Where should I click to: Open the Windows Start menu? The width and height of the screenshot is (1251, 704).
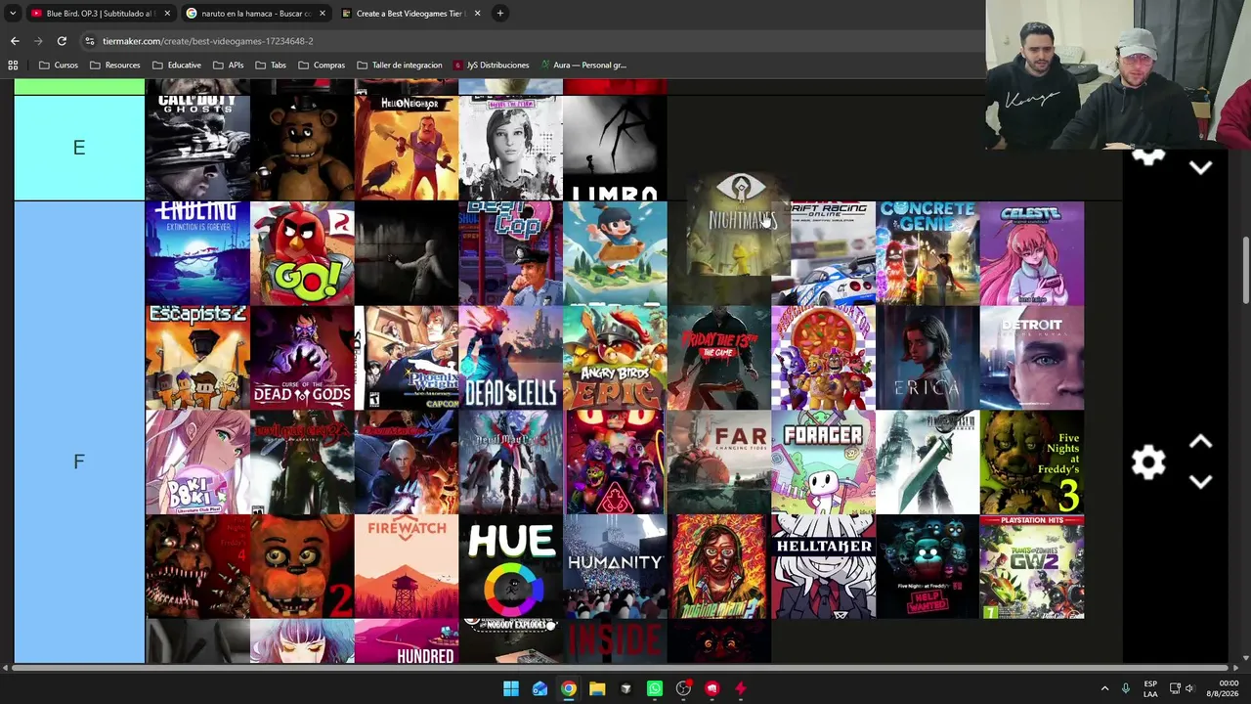[x=510, y=688]
